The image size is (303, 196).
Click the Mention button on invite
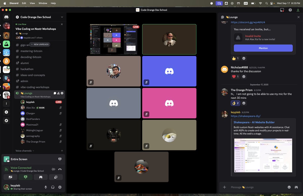pos(263,48)
